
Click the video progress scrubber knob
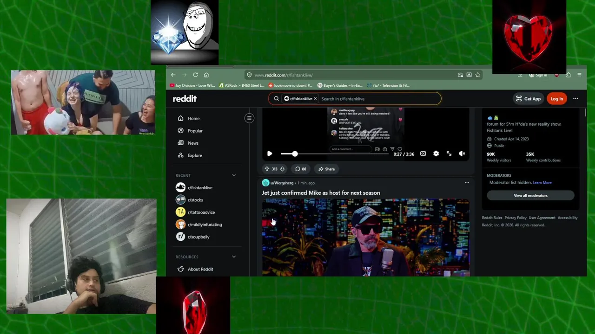pos(295,154)
